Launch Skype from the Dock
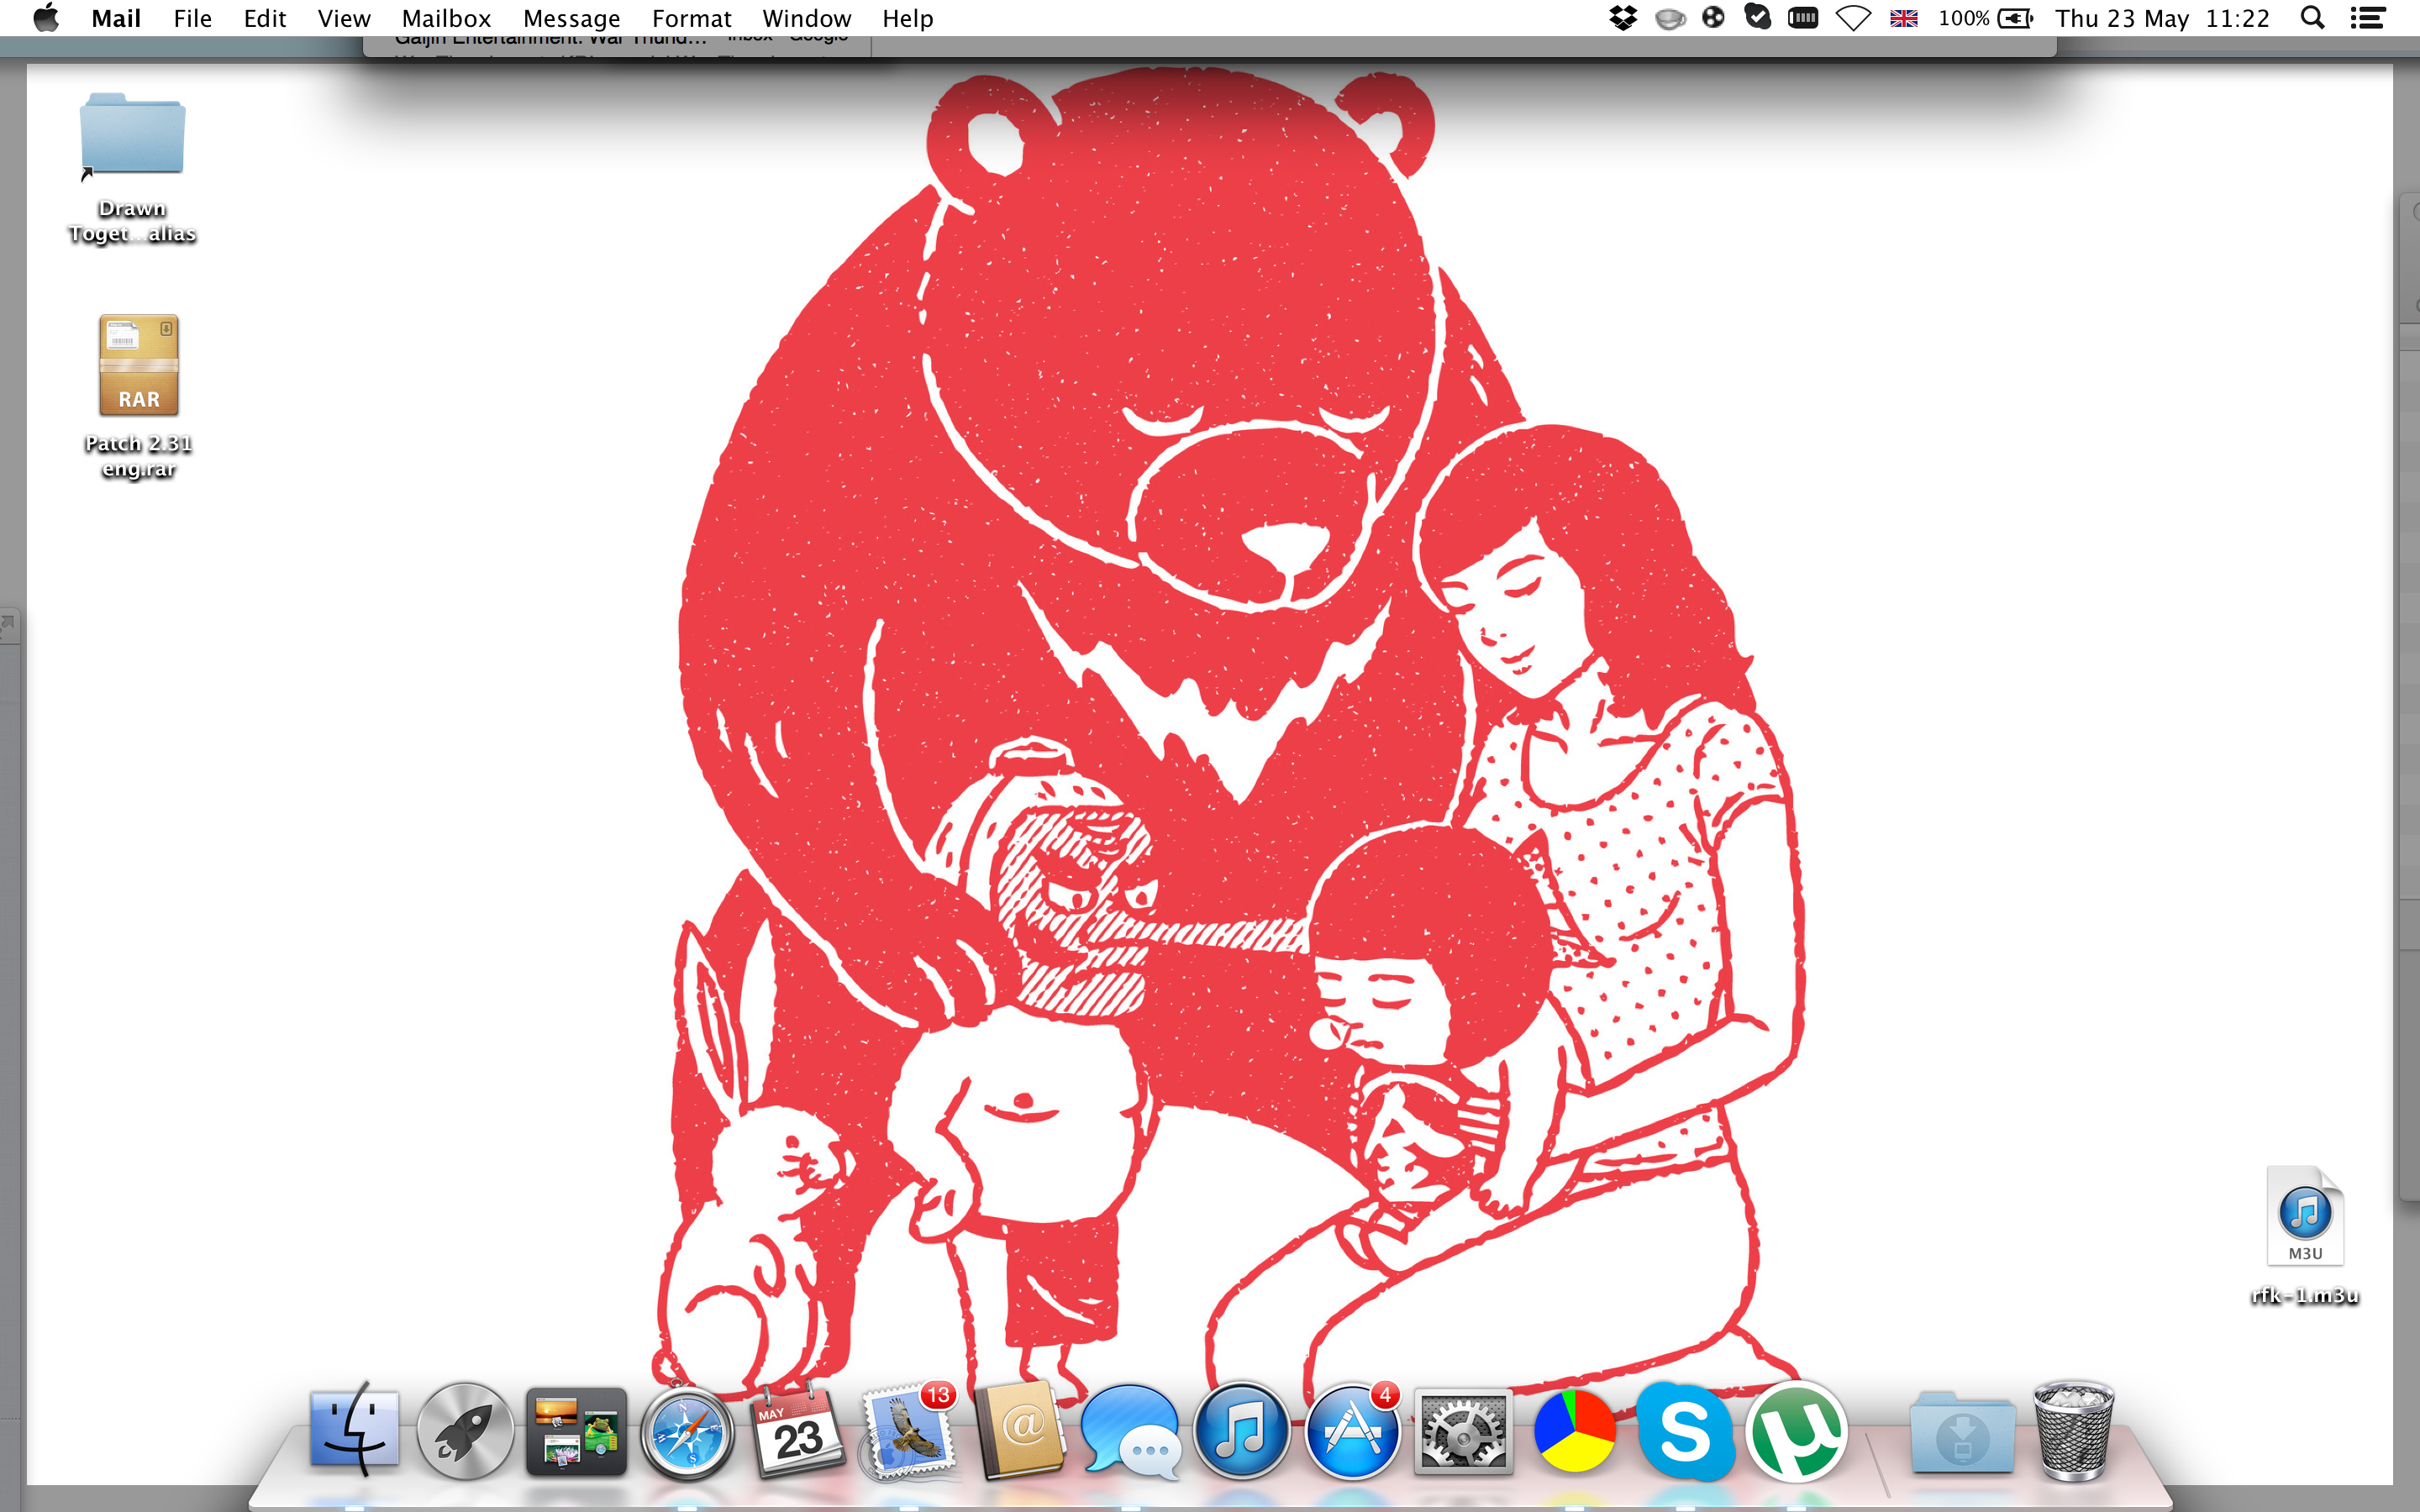The width and height of the screenshot is (2420, 1512). 1685,1432
